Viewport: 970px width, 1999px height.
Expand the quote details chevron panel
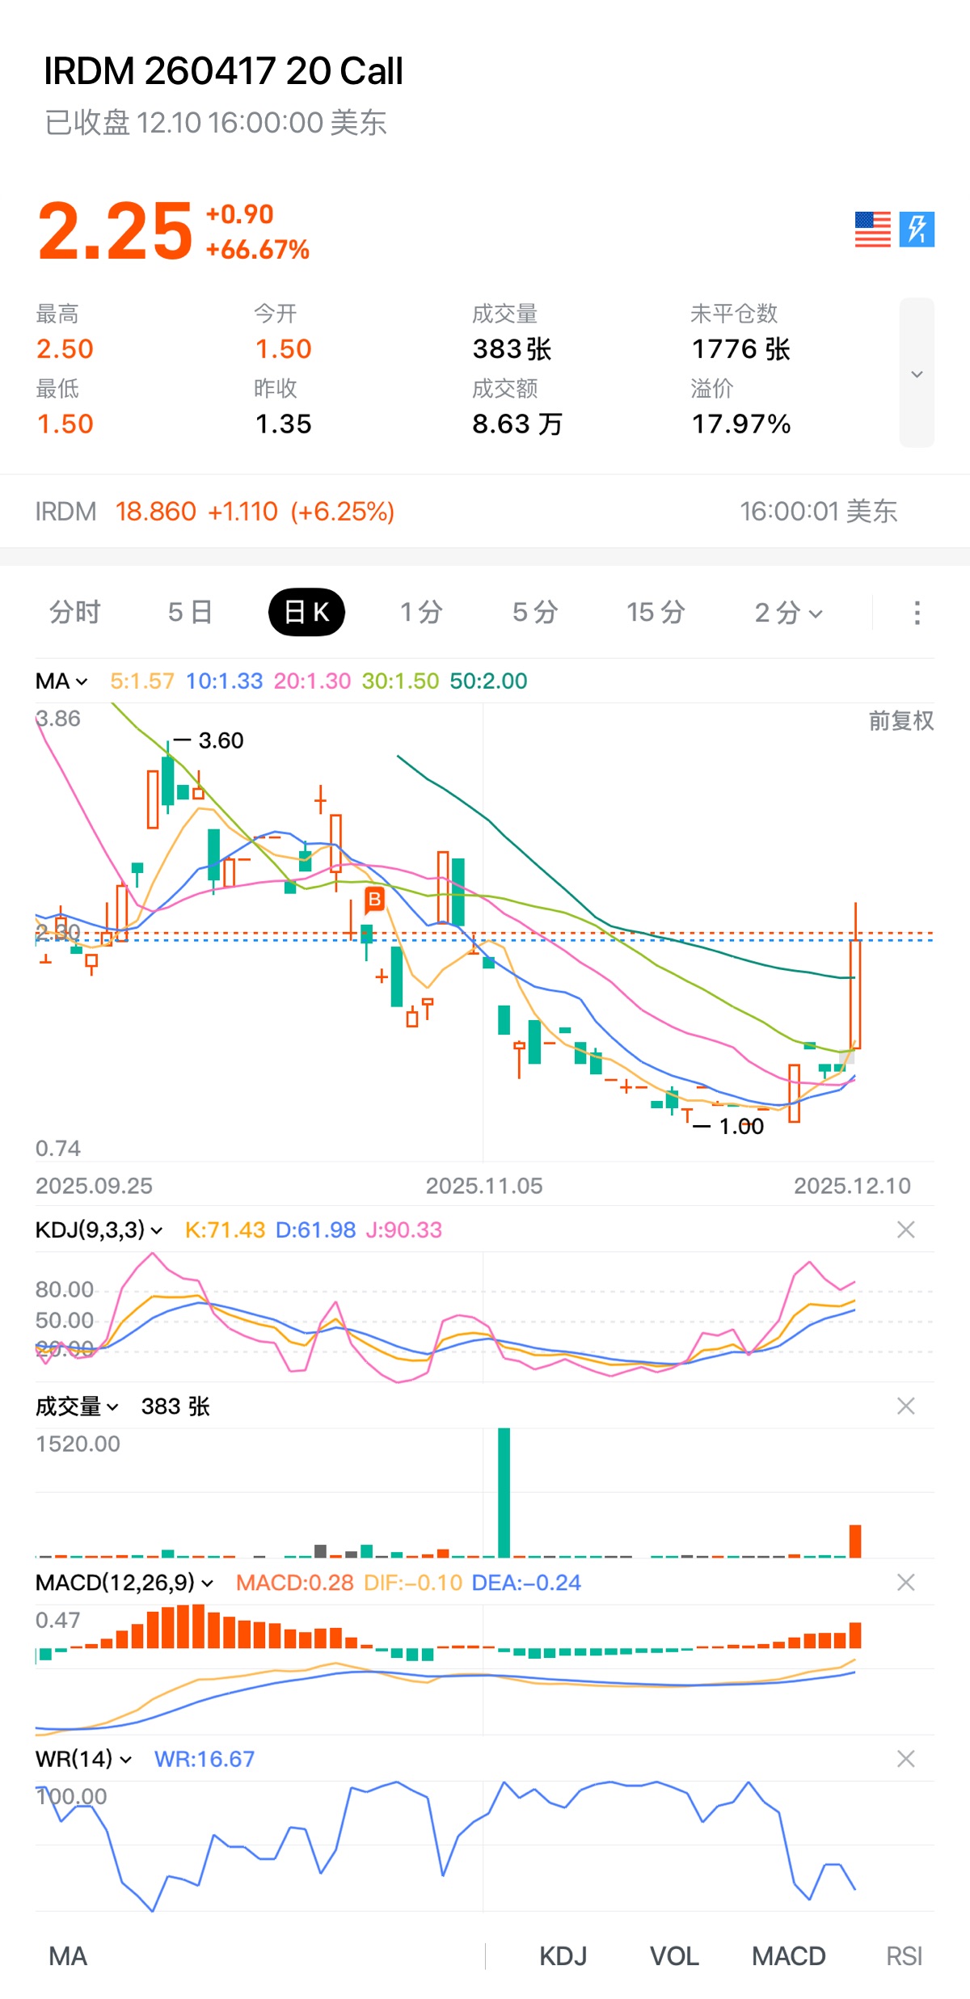[917, 373]
